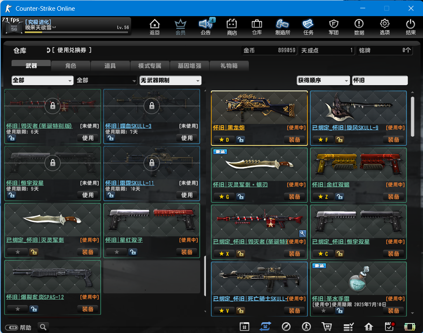The height and width of the screenshot is (333, 423).
Task: Toggle lock on 已绑定_怀旧|灭灵军刺 card
Action: click(33, 252)
